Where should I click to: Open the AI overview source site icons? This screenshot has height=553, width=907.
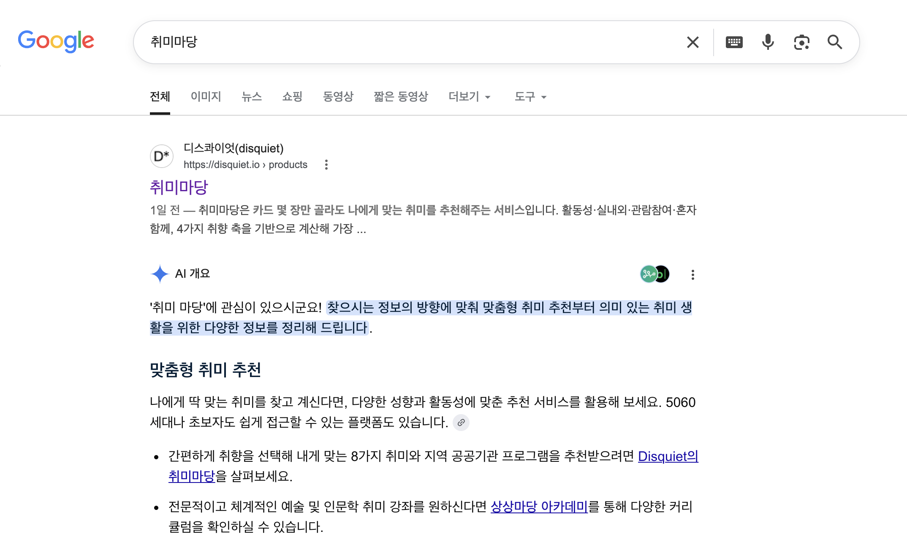655,274
